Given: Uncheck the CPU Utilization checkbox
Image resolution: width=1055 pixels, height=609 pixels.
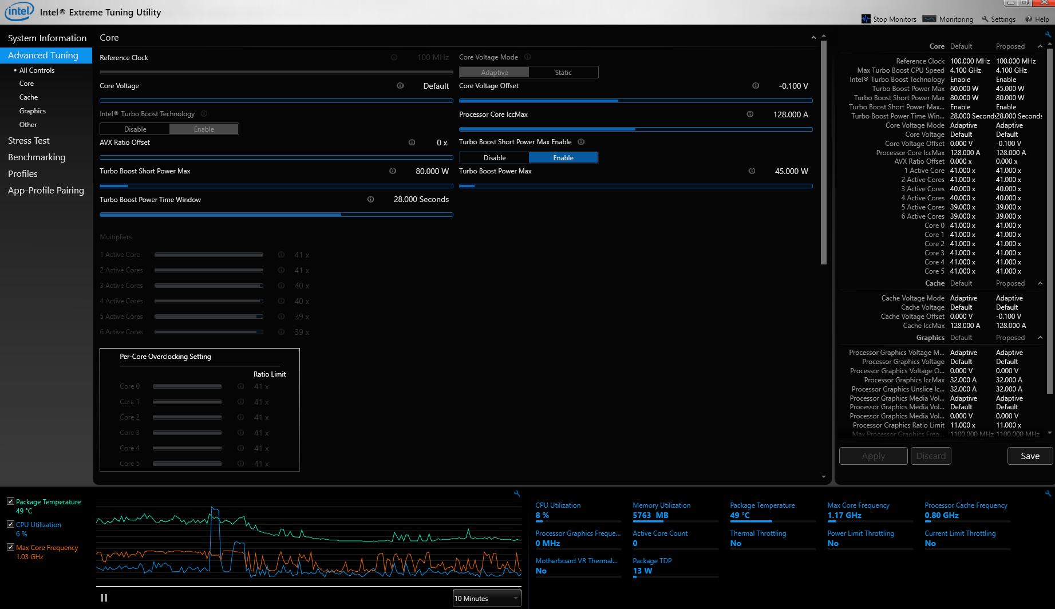Looking at the screenshot, I should coord(10,524).
